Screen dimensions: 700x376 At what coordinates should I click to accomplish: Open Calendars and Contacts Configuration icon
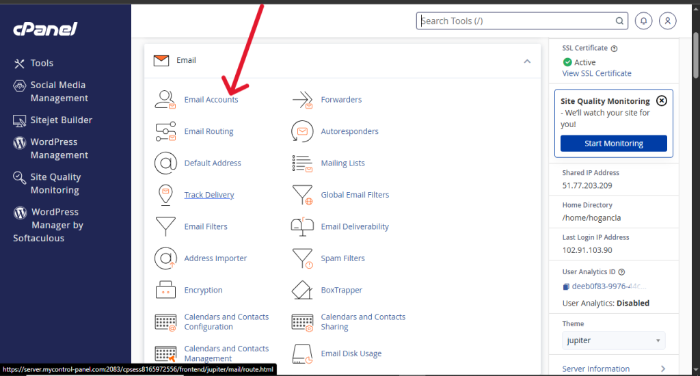tap(165, 322)
